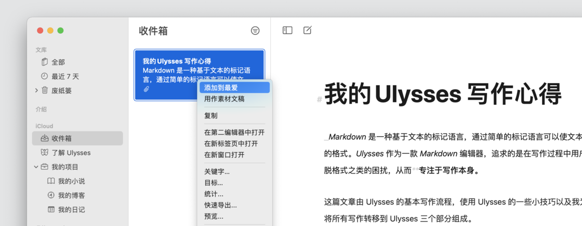The height and width of the screenshot is (226, 582).
Task: Close the window with red button
Action: 40,31
